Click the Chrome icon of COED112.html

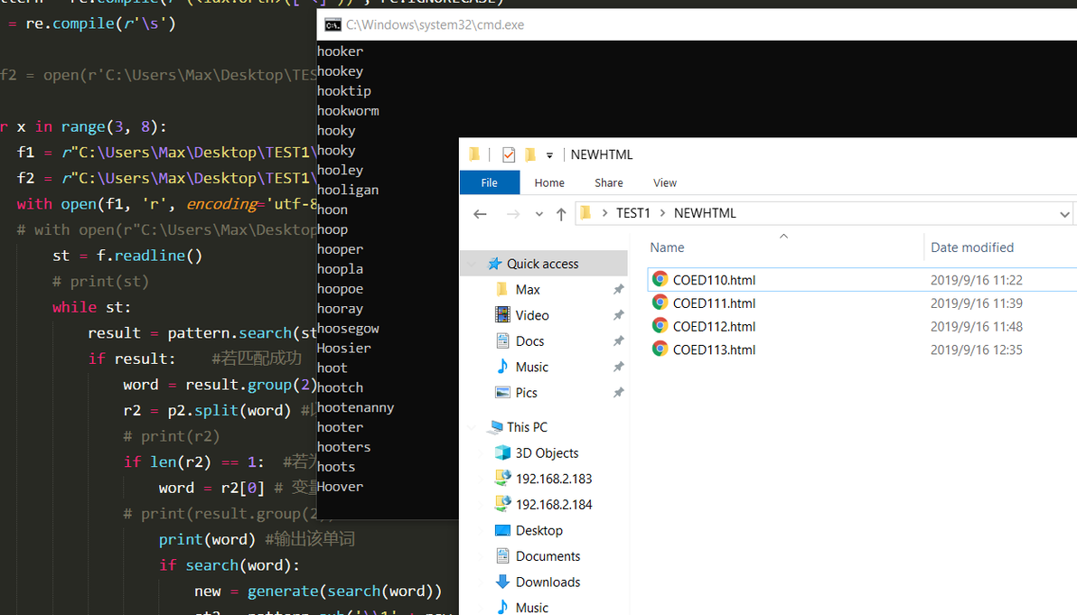pyautogui.click(x=660, y=325)
